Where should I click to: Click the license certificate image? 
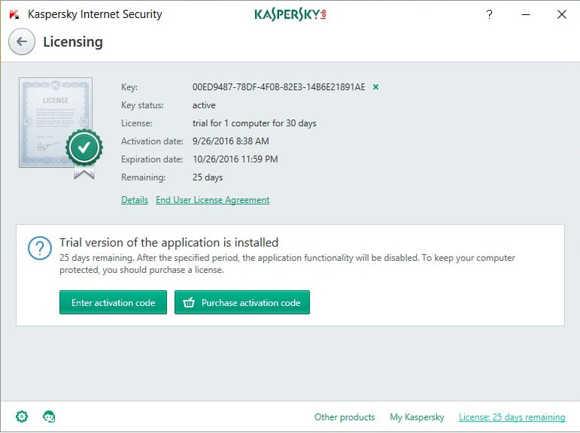click(x=56, y=122)
